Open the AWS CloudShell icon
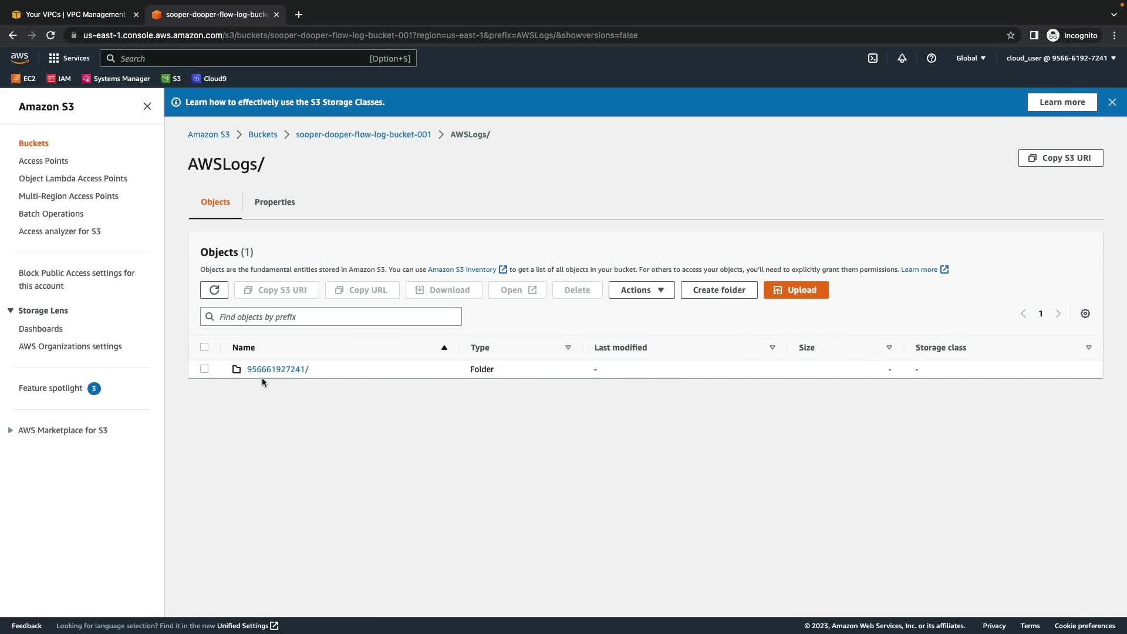Image resolution: width=1127 pixels, height=634 pixels. point(873,58)
